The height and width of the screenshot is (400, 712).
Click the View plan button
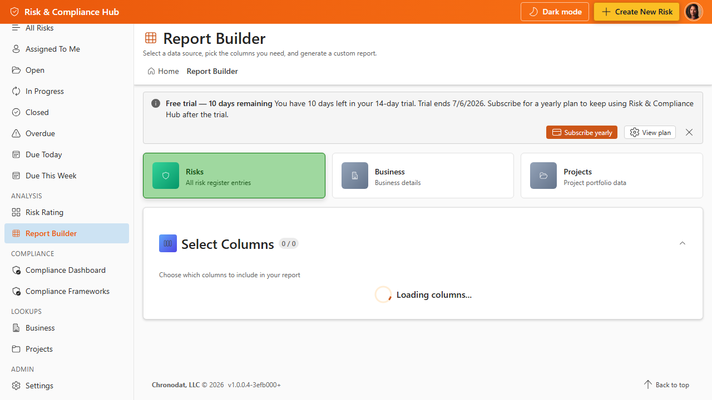click(650, 132)
